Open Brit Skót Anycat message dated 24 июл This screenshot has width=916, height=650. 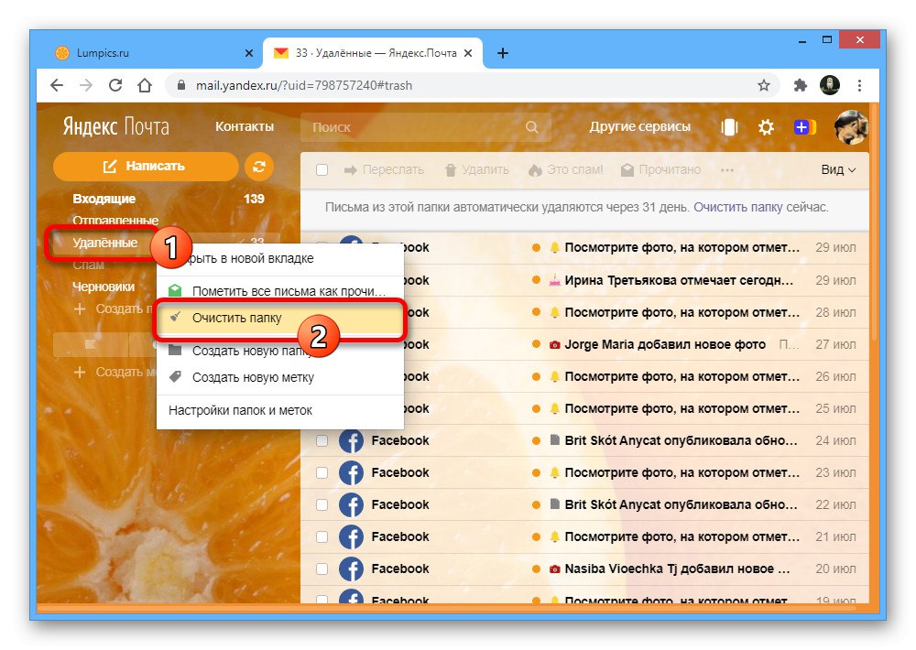pyautogui.click(x=584, y=441)
